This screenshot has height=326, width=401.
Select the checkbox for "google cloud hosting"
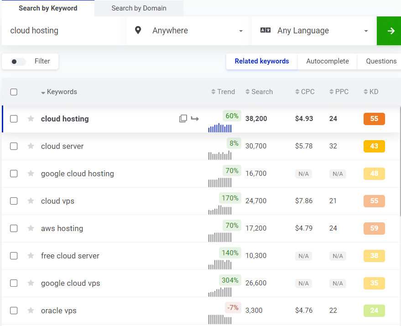tap(14, 174)
